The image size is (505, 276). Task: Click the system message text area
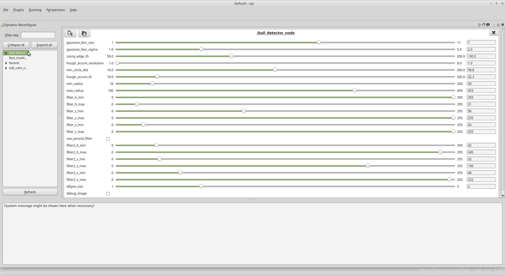252,234
